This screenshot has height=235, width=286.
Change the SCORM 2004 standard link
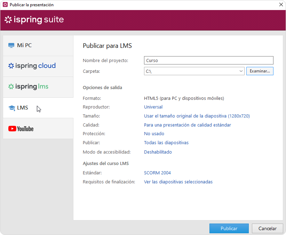pyautogui.click(x=157, y=173)
